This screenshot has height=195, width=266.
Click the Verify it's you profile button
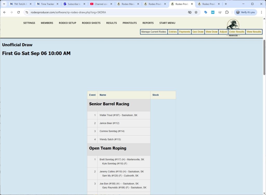click(x=245, y=12)
